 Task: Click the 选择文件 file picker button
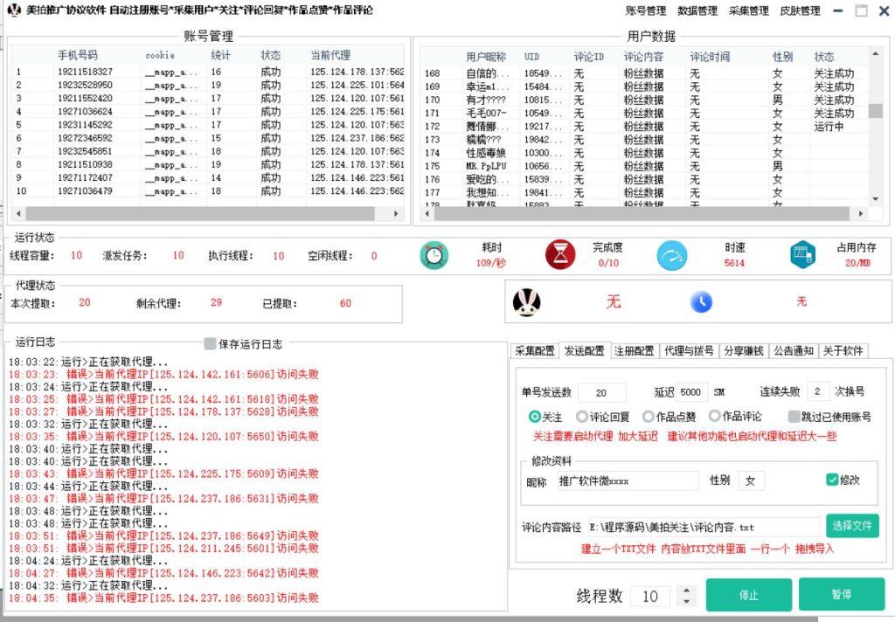[850, 526]
